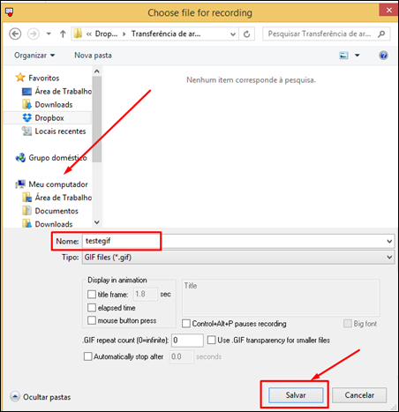The image size is (399, 412).
Task: Refresh the current folder view
Action: tap(247, 34)
